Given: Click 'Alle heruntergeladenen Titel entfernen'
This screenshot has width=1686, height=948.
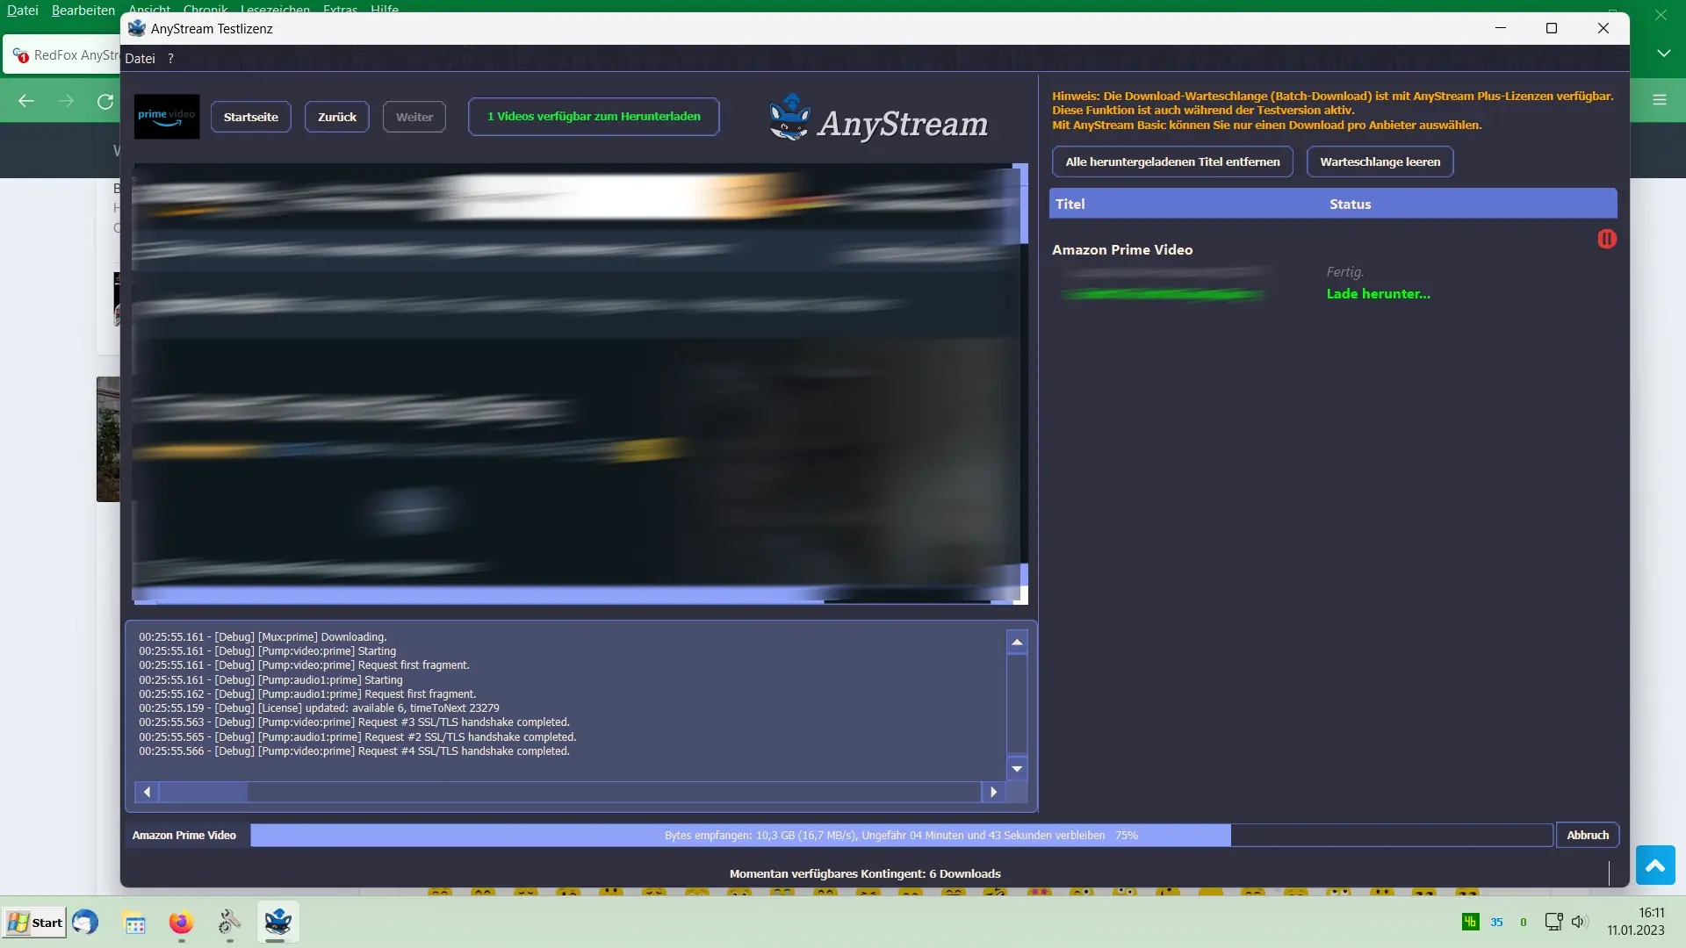Looking at the screenshot, I should 1172,162.
